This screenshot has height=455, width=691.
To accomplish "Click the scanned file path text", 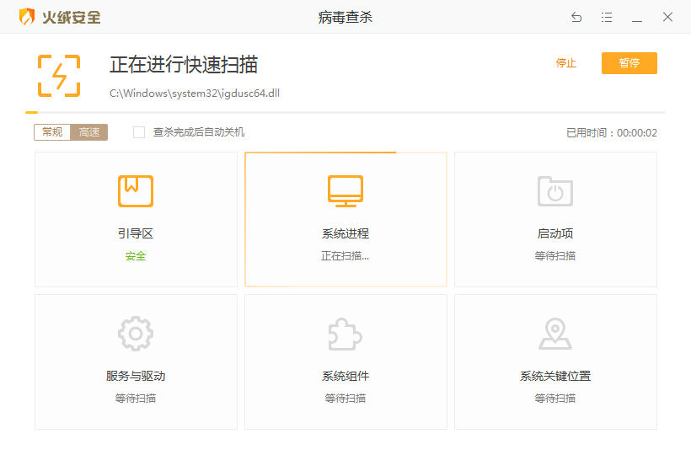I will click(x=195, y=93).
